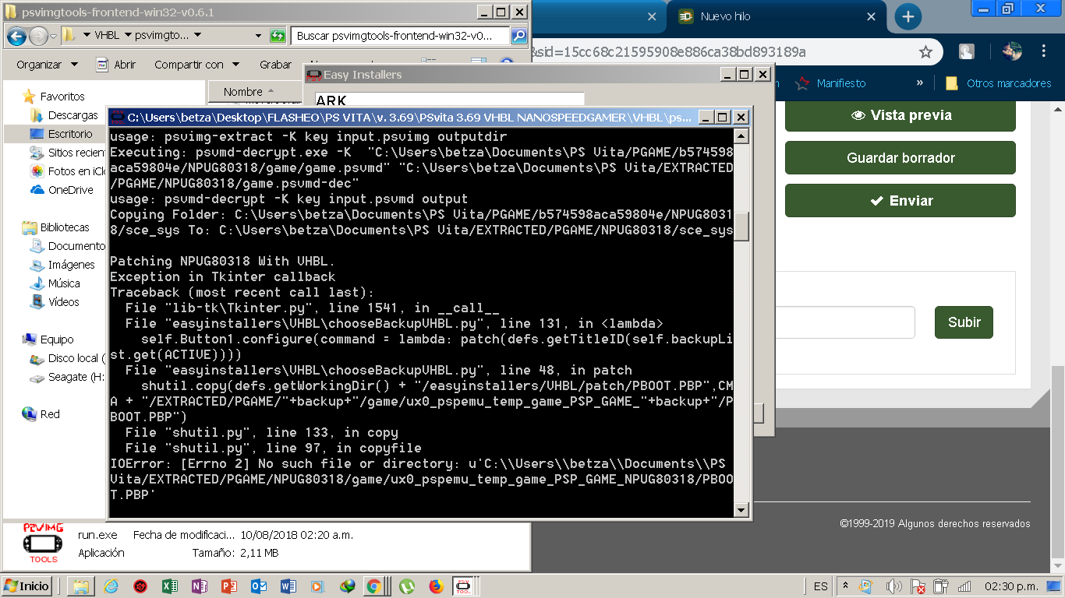
Task: Open the Manifiesto bookmark
Action: pyautogui.click(x=830, y=83)
